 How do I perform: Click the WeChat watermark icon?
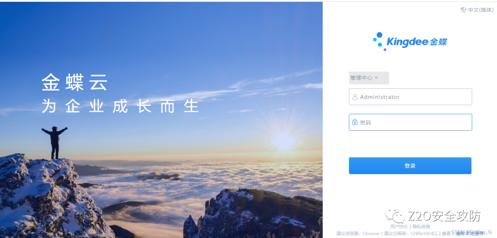click(x=395, y=216)
